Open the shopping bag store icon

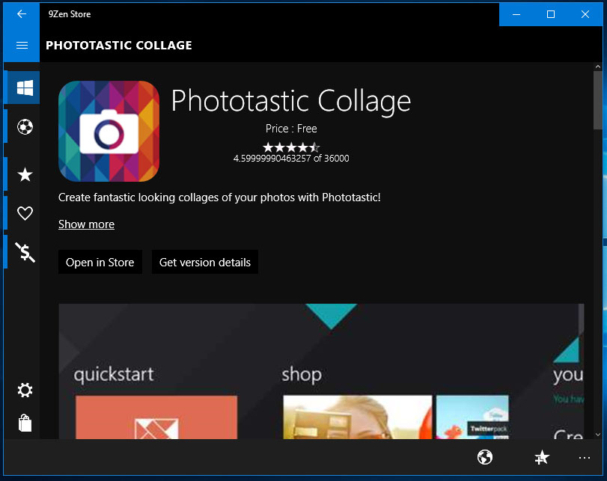[25, 423]
